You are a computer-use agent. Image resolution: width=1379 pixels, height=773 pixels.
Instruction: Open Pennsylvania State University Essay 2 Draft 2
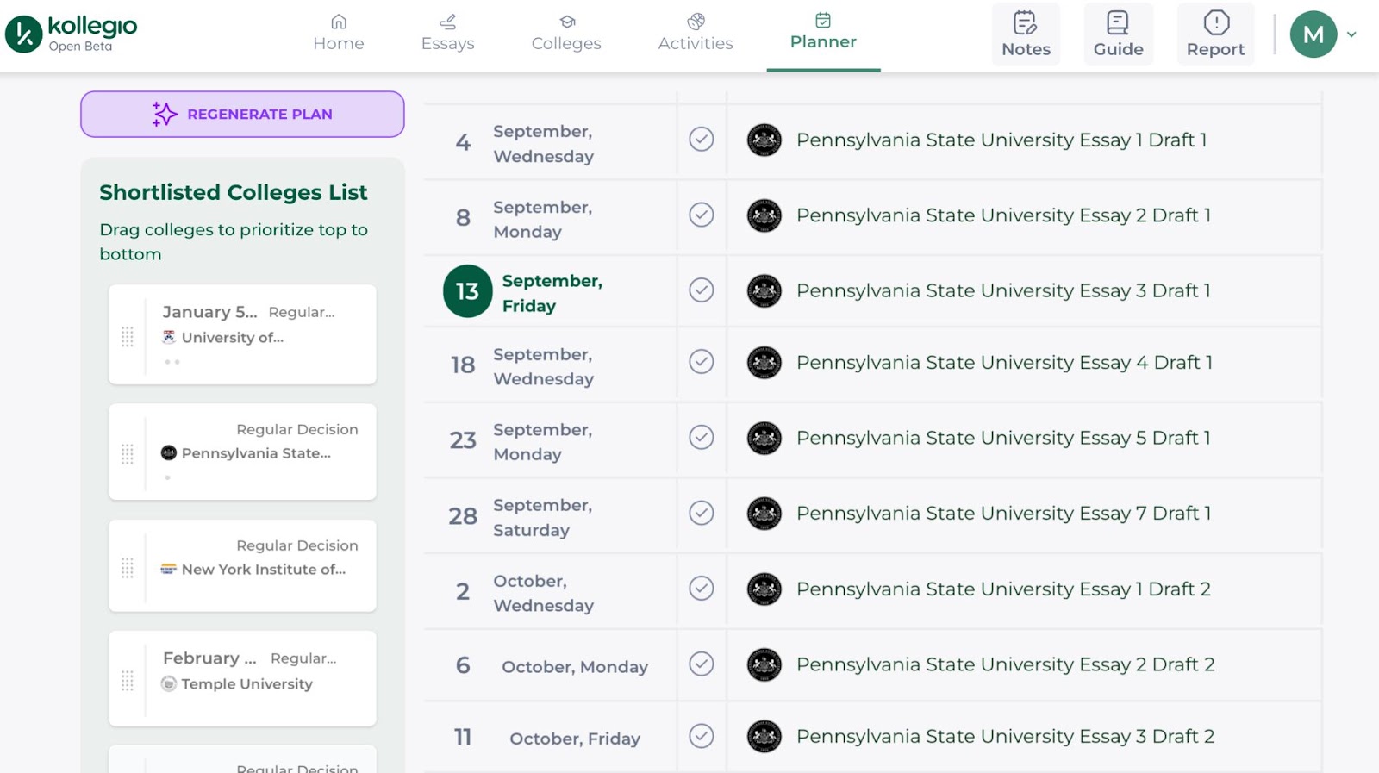pos(1006,664)
